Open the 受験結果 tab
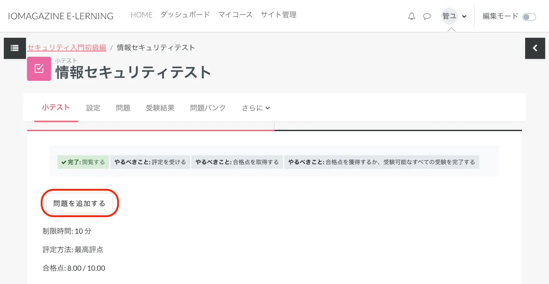Image resolution: width=549 pixels, height=284 pixels. click(x=160, y=108)
